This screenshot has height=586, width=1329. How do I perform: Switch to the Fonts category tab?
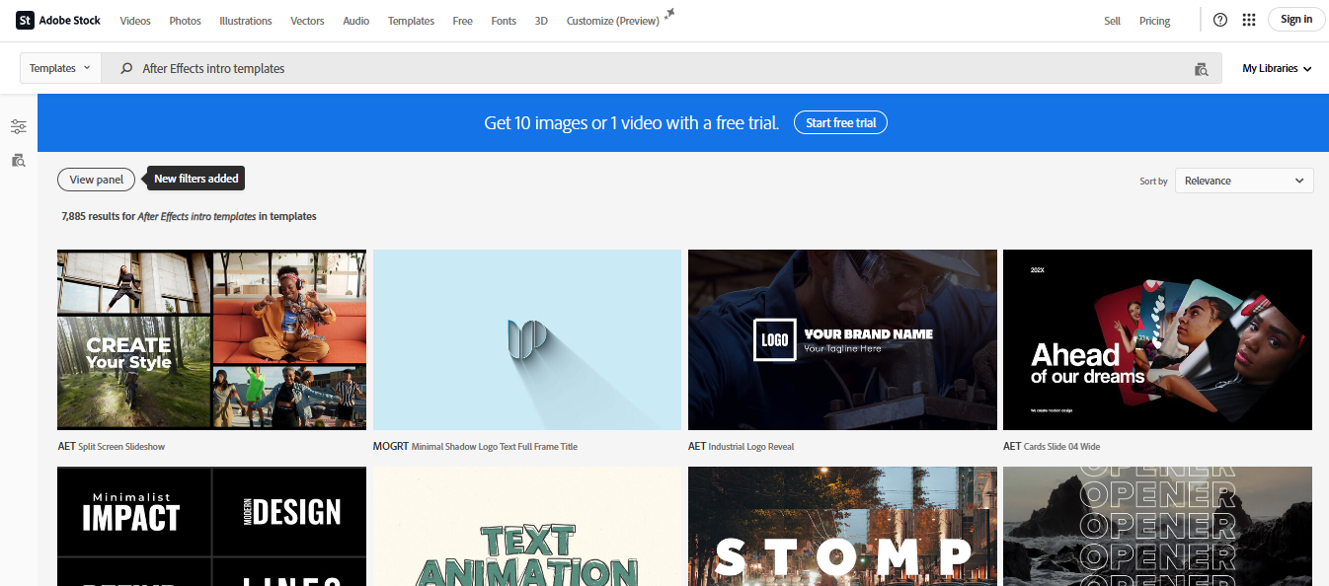tap(504, 20)
